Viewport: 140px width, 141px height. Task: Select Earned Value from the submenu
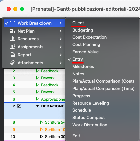coord(85,52)
